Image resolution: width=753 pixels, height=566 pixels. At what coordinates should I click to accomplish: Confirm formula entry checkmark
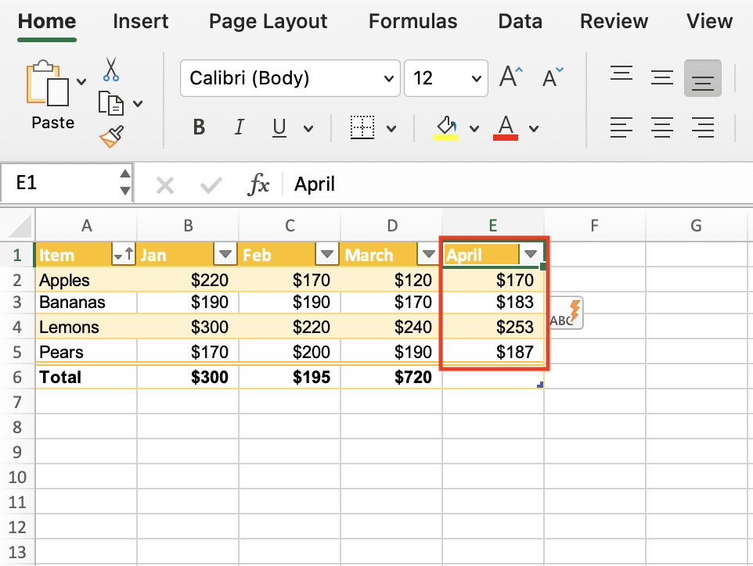point(211,185)
